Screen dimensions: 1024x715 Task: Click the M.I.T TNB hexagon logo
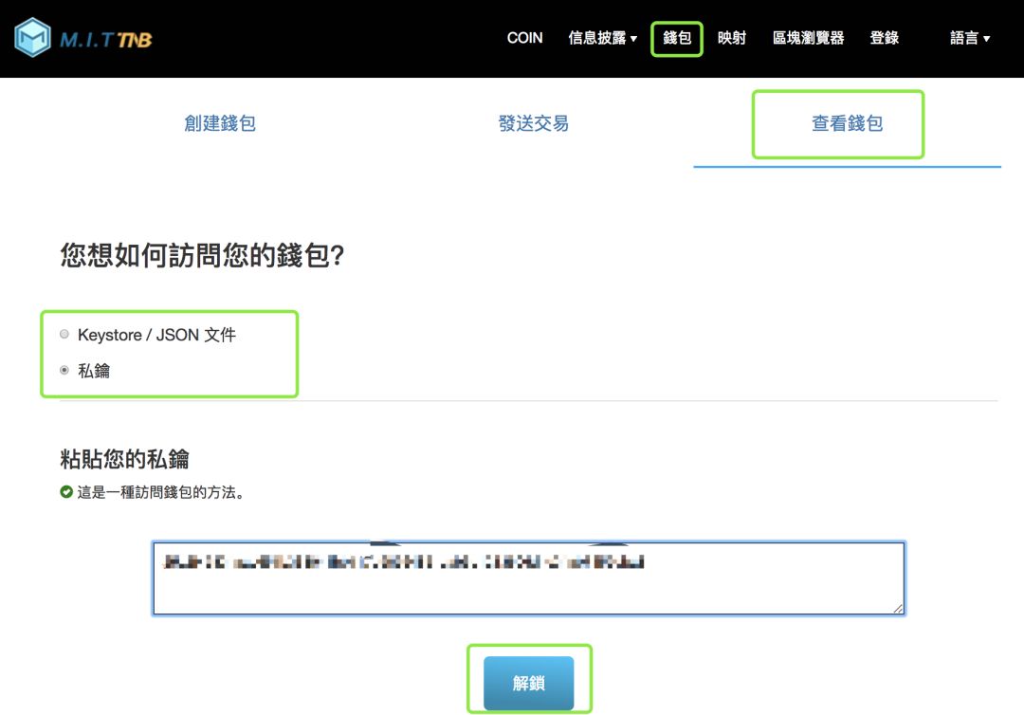(x=33, y=38)
